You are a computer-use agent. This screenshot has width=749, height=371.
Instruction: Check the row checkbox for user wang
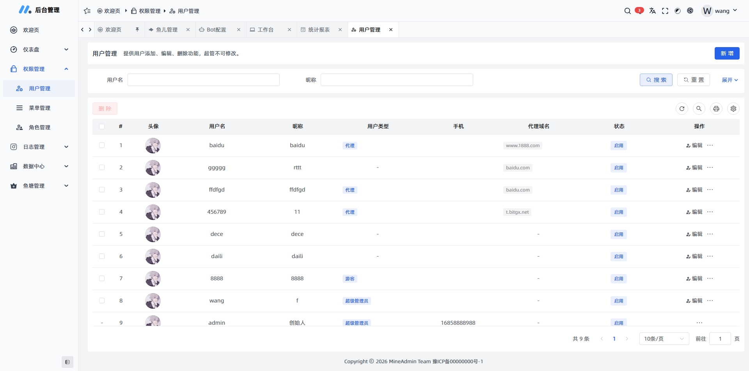point(102,301)
